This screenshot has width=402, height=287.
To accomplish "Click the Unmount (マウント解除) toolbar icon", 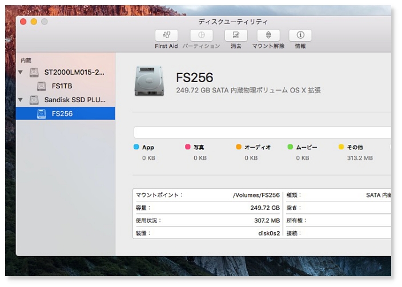I will click(268, 35).
